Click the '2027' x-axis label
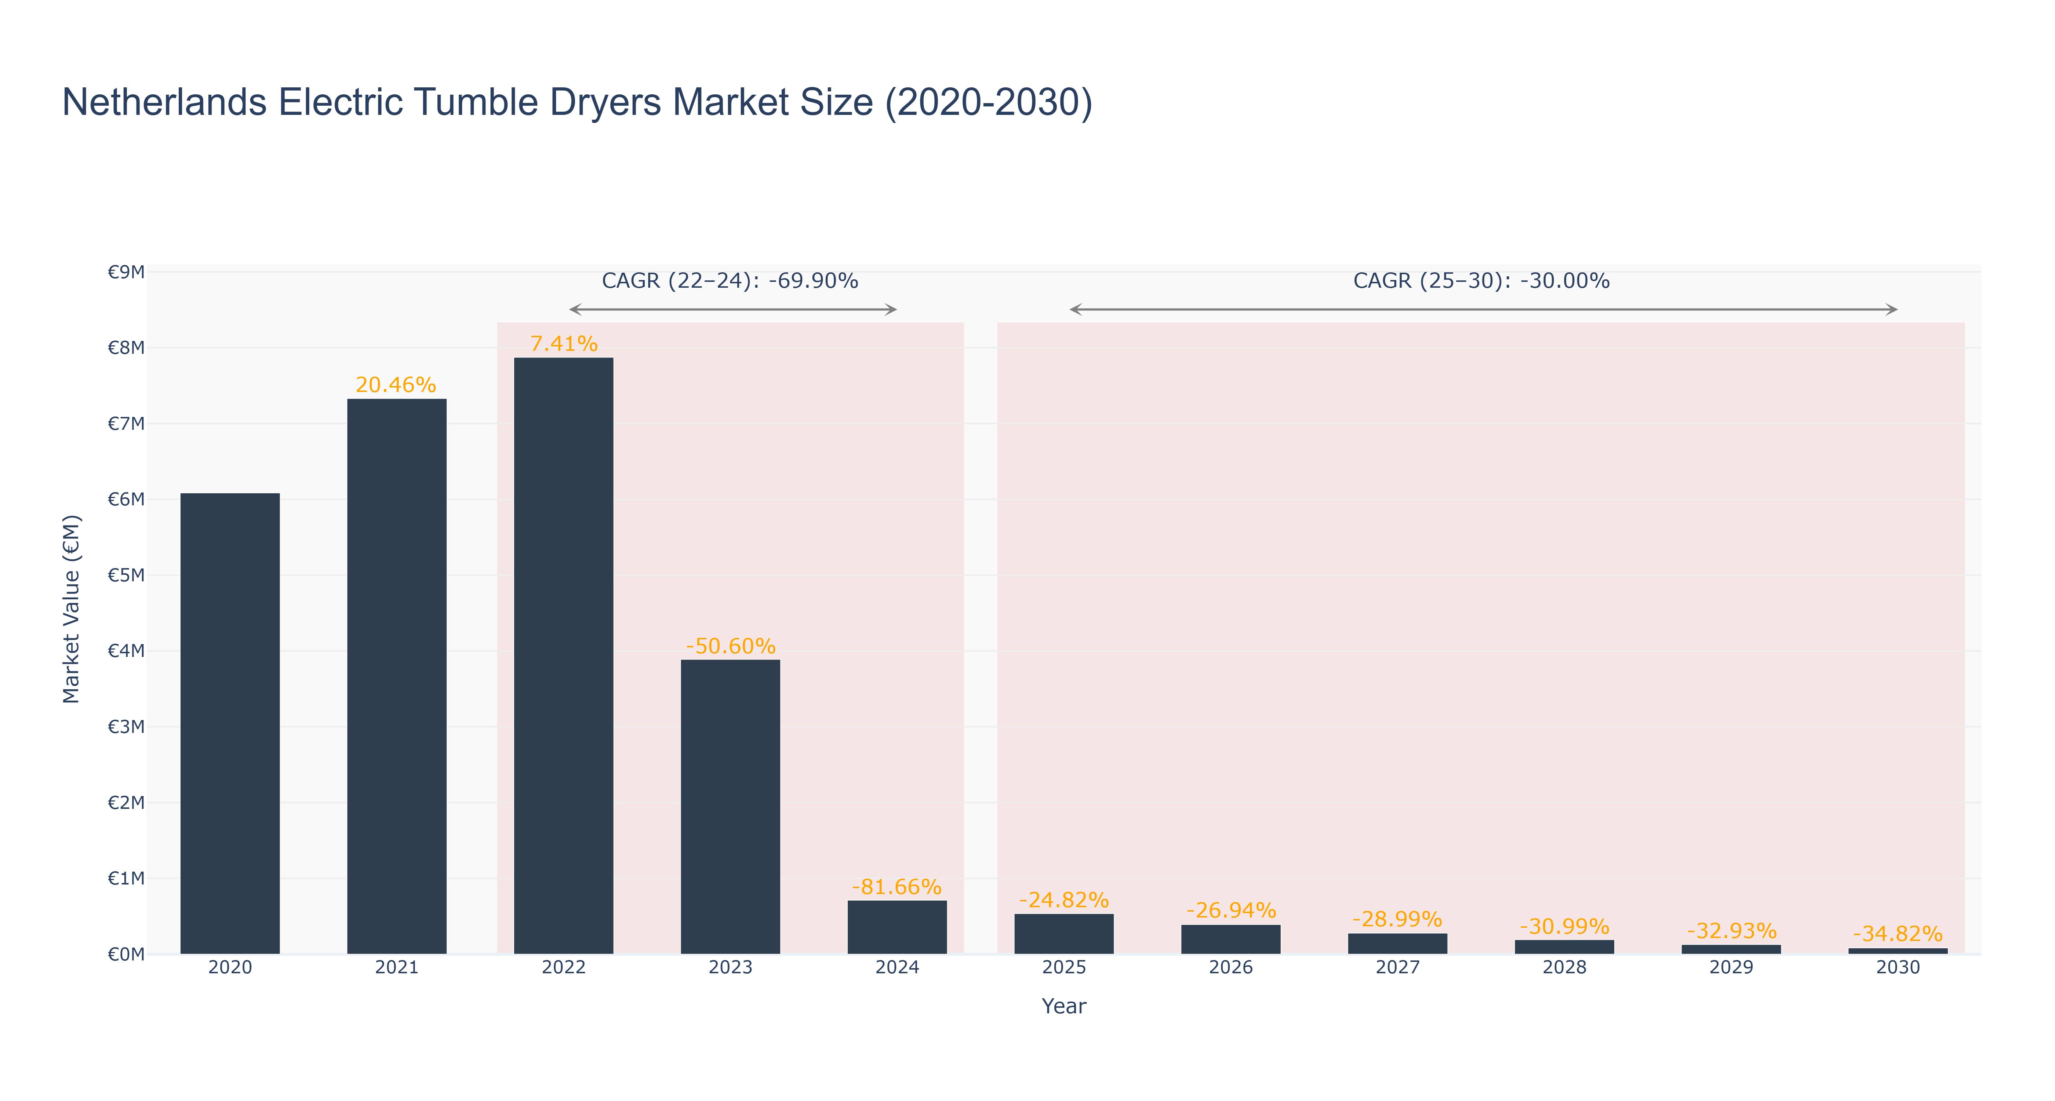The width and height of the screenshot is (2055, 1101). pos(1398,968)
